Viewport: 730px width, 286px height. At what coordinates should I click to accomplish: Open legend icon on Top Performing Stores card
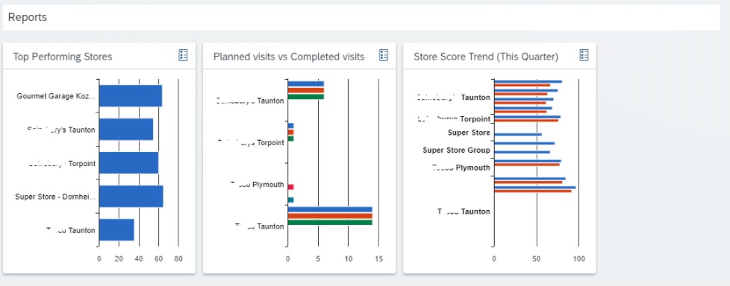183,55
